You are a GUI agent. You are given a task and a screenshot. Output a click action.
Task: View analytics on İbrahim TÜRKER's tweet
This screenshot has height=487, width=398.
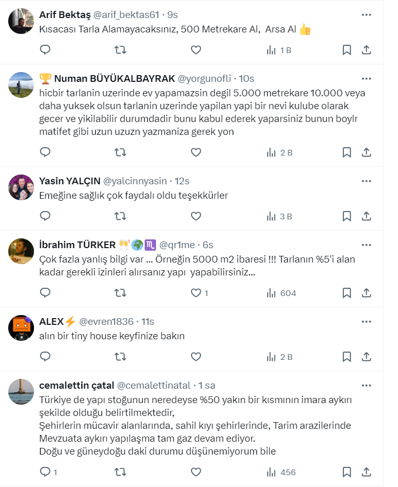coord(282,293)
